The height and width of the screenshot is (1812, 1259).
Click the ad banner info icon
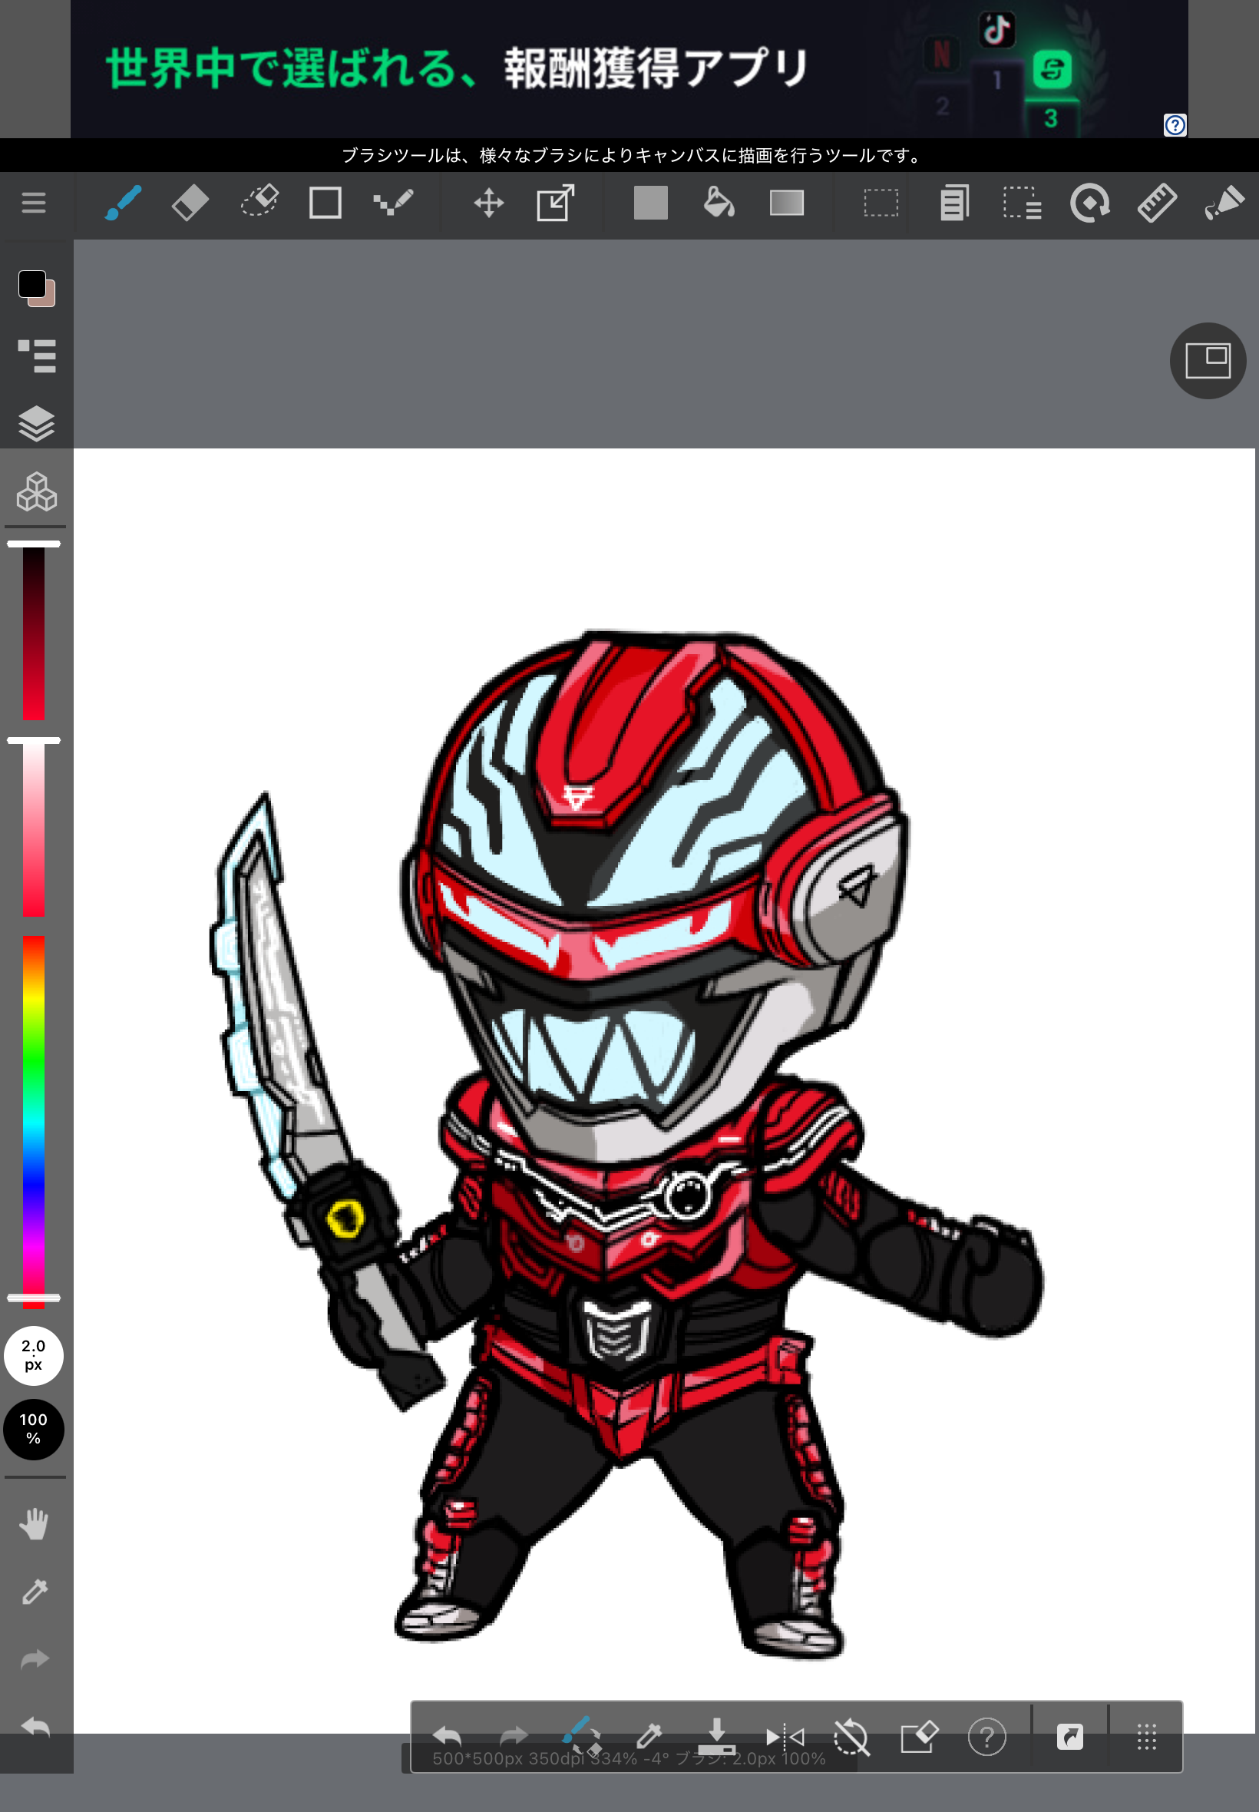click(x=1174, y=124)
